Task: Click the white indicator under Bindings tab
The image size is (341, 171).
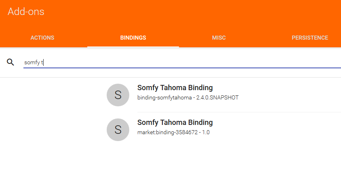Action: [x=133, y=46]
